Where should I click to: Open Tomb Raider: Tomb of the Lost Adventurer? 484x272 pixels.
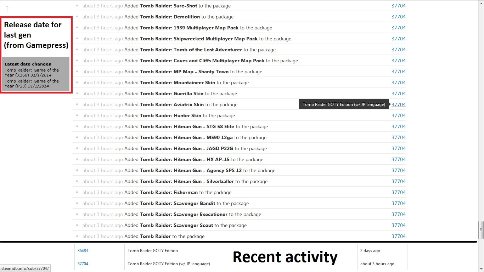pos(191,50)
